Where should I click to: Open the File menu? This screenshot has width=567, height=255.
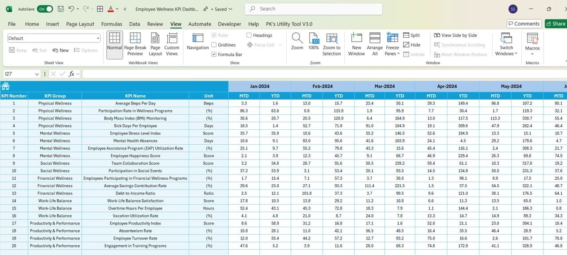[x=12, y=24]
